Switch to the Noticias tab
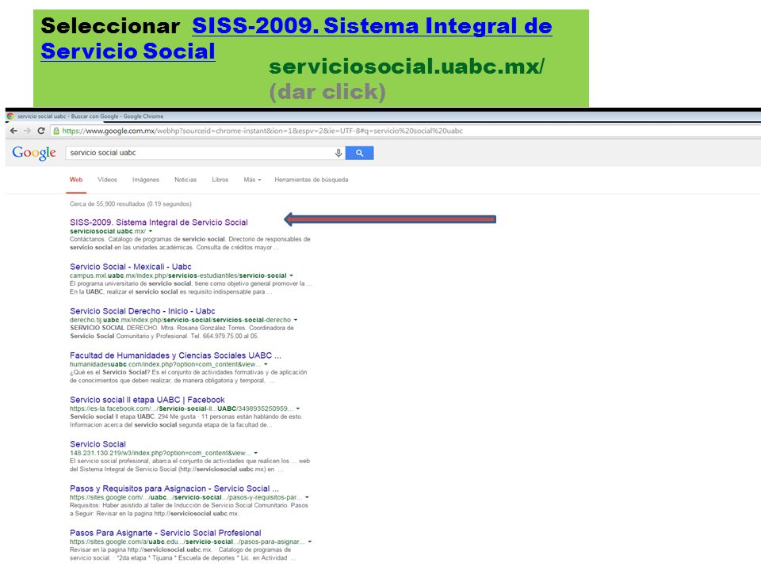Viewport: 761px width, 570px height. click(185, 180)
